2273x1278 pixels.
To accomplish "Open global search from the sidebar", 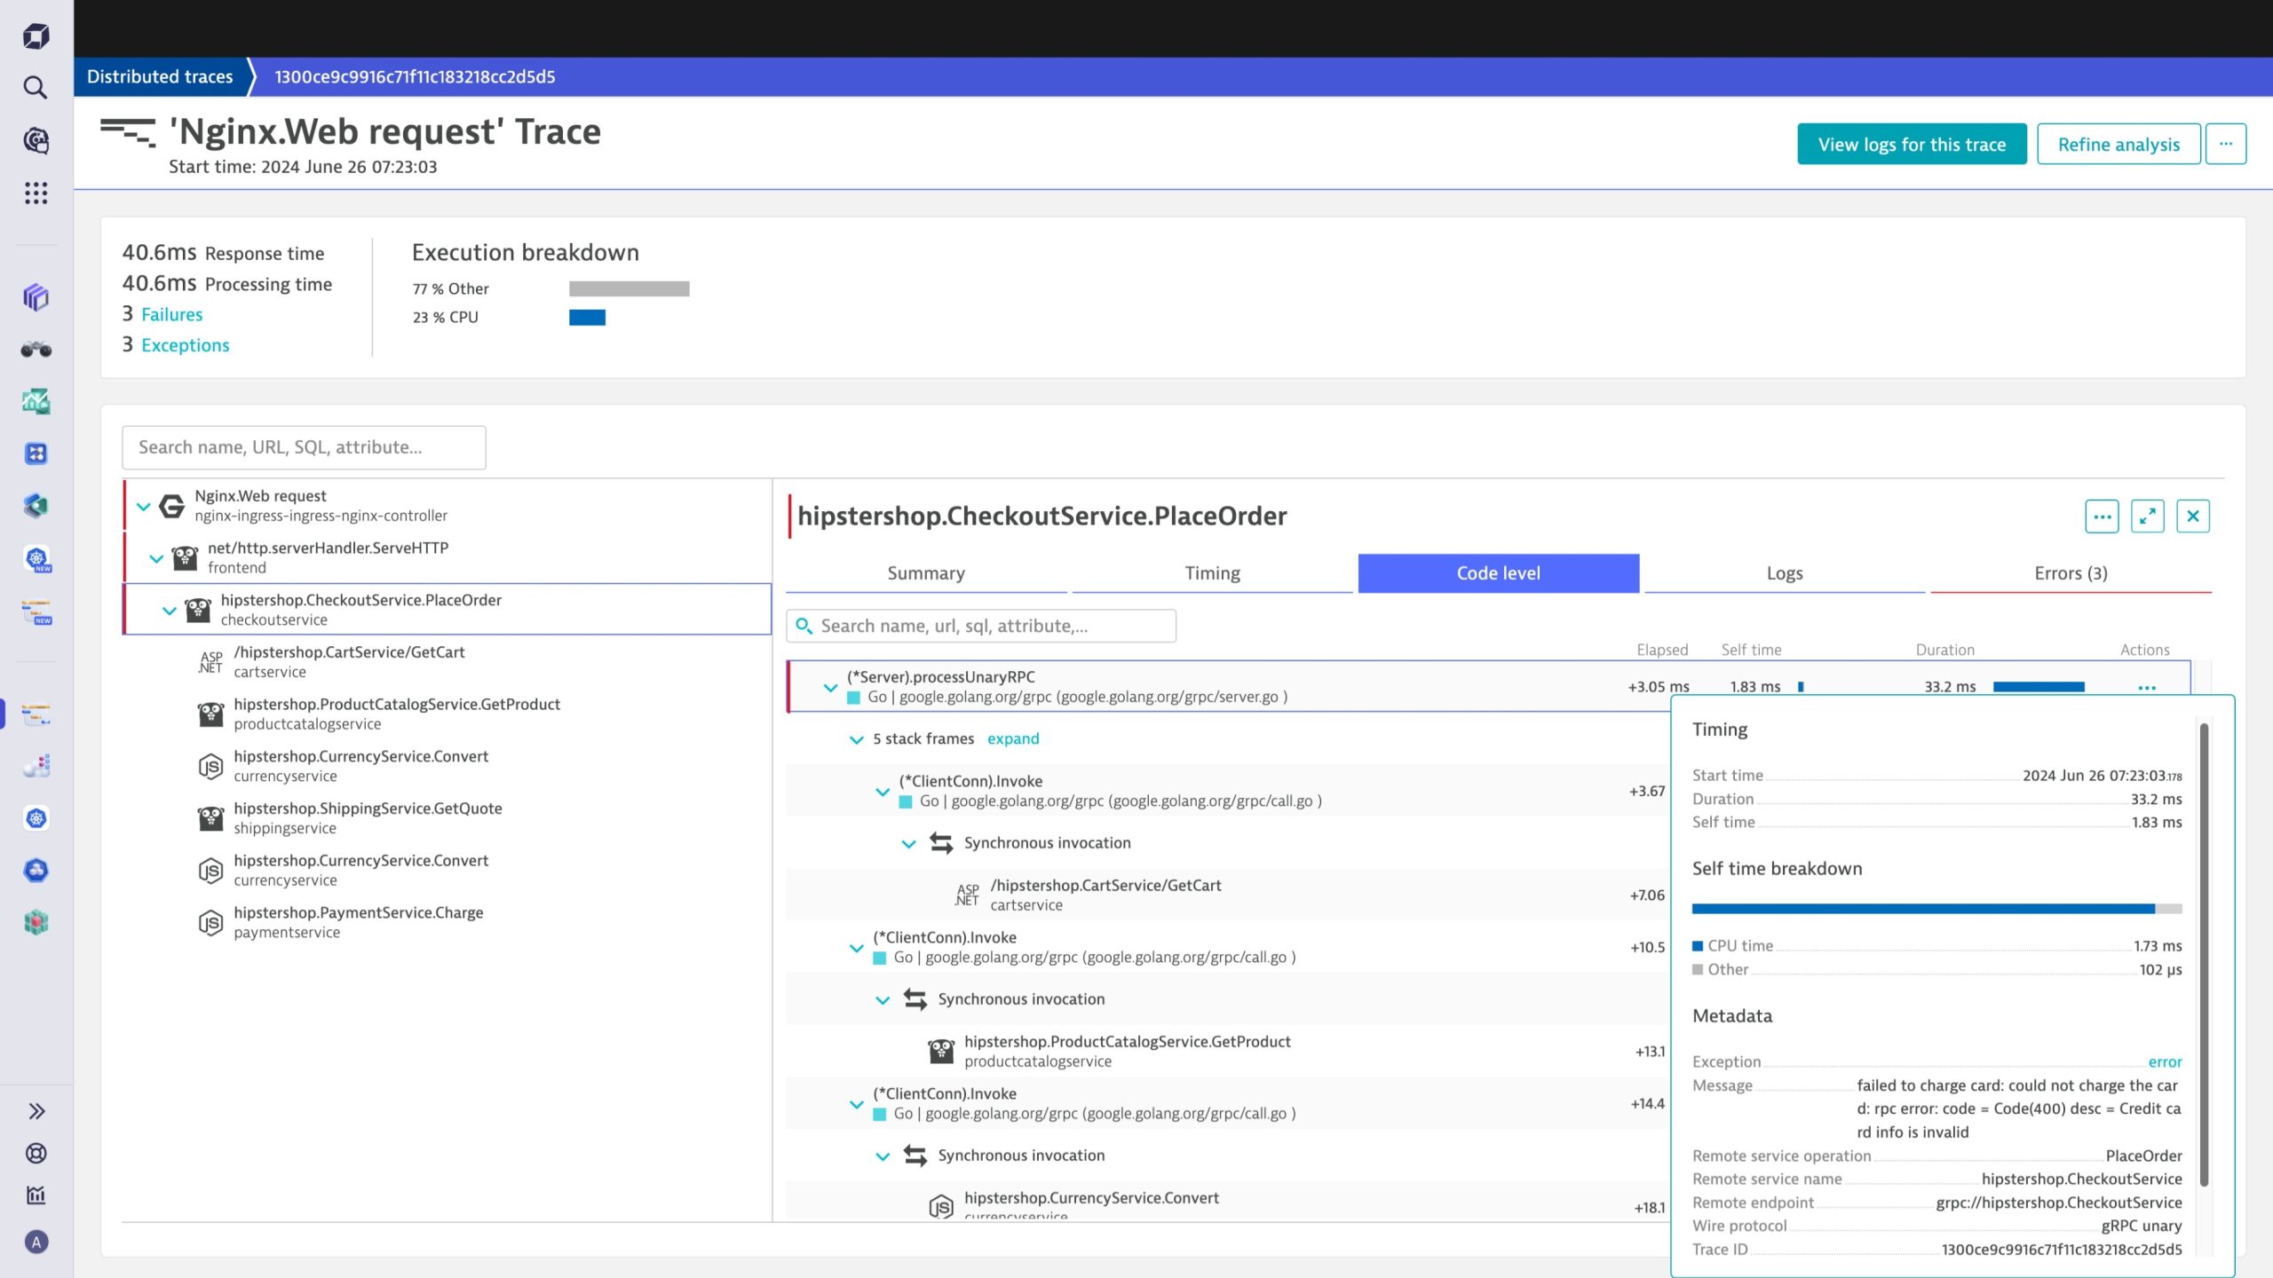I will click(35, 88).
